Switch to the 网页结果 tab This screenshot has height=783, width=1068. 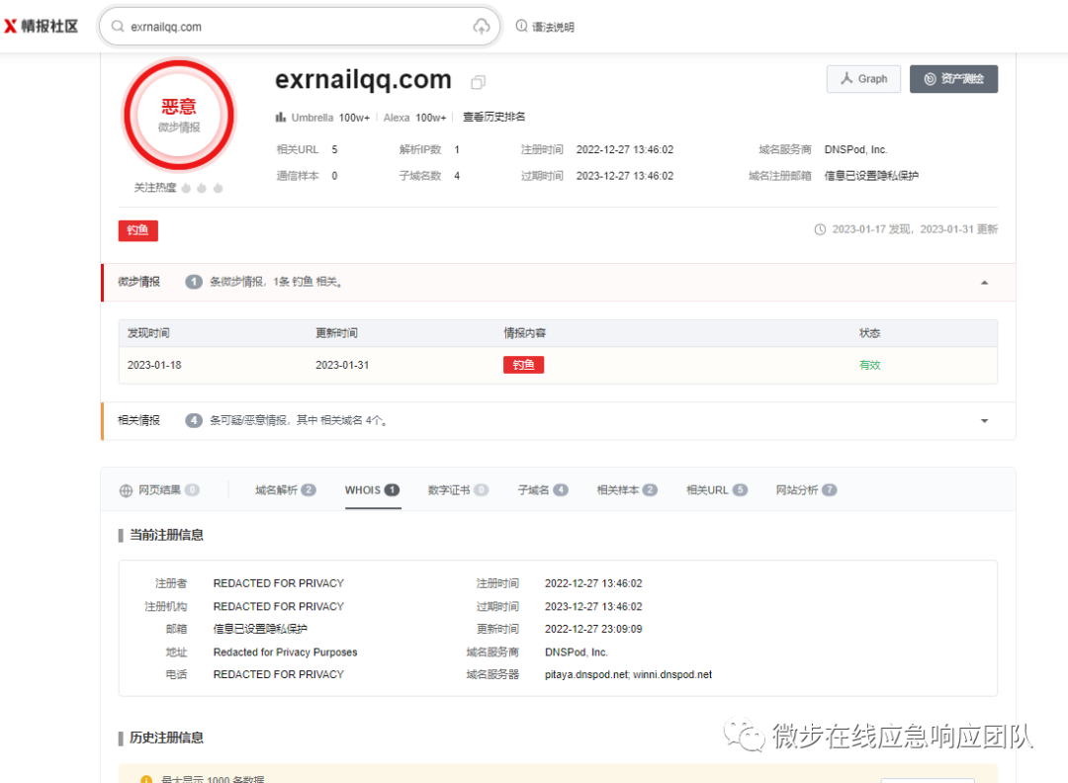point(159,490)
